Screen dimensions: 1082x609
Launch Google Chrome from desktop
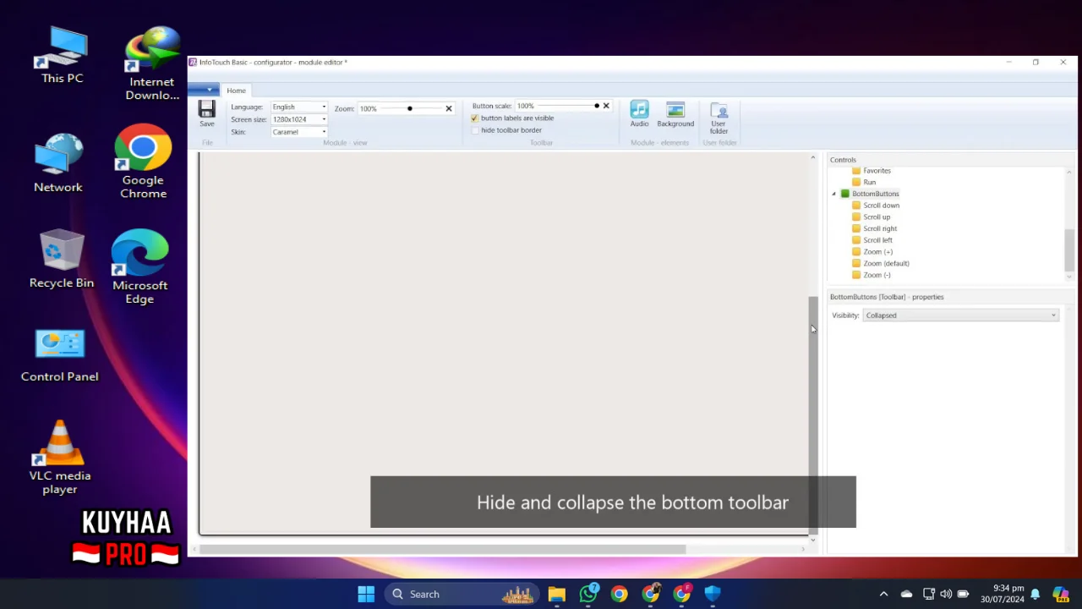(x=143, y=162)
